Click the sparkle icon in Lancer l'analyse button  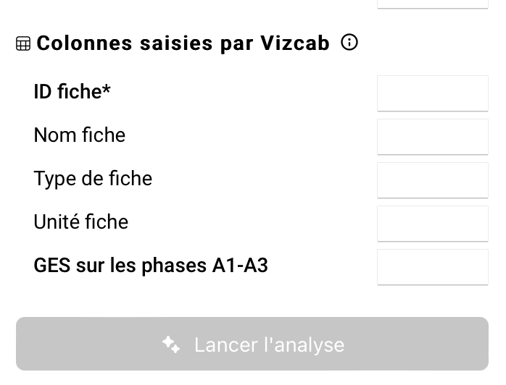point(171,344)
